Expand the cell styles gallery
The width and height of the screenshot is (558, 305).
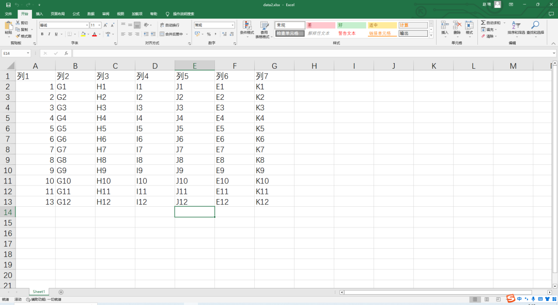[431, 36]
